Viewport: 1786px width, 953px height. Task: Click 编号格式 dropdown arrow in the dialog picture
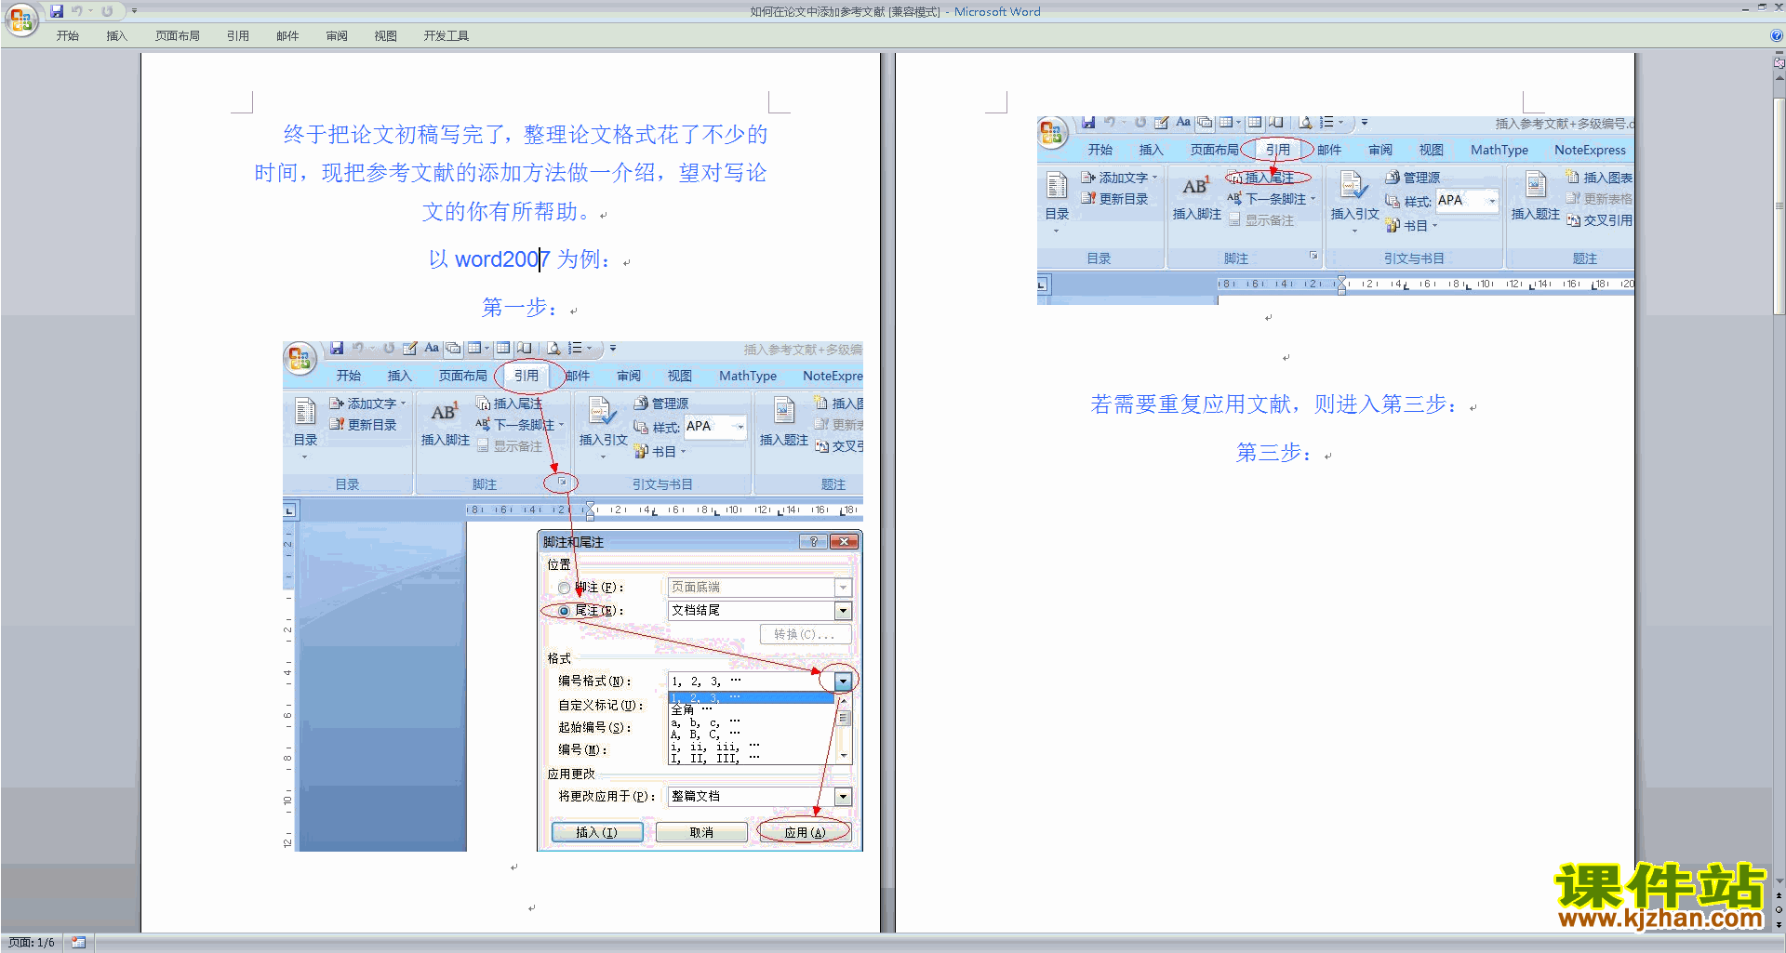843,682
